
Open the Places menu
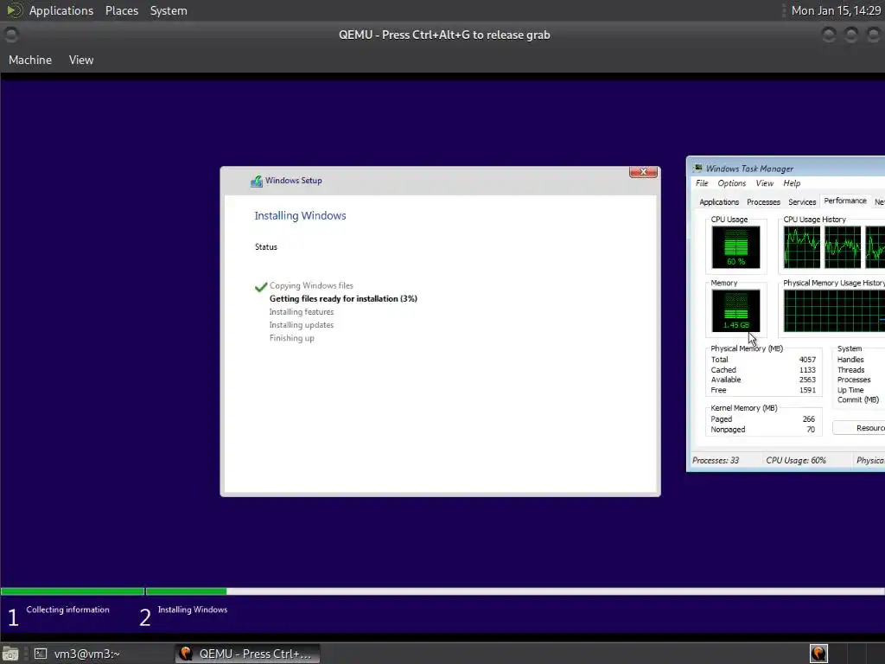pyautogui.click(x=121, y=10)
